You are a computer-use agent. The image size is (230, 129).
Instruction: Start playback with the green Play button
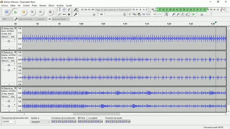pyautogui.click(x=15, y=12)
